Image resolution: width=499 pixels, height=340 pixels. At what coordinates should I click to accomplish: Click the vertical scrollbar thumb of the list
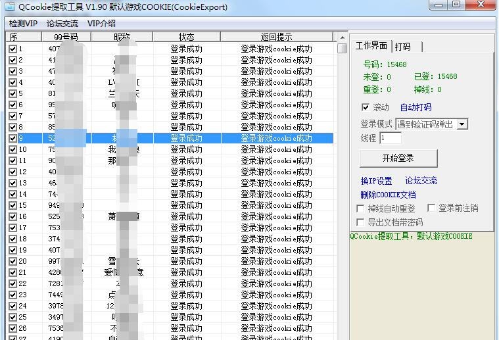[343, 49]
